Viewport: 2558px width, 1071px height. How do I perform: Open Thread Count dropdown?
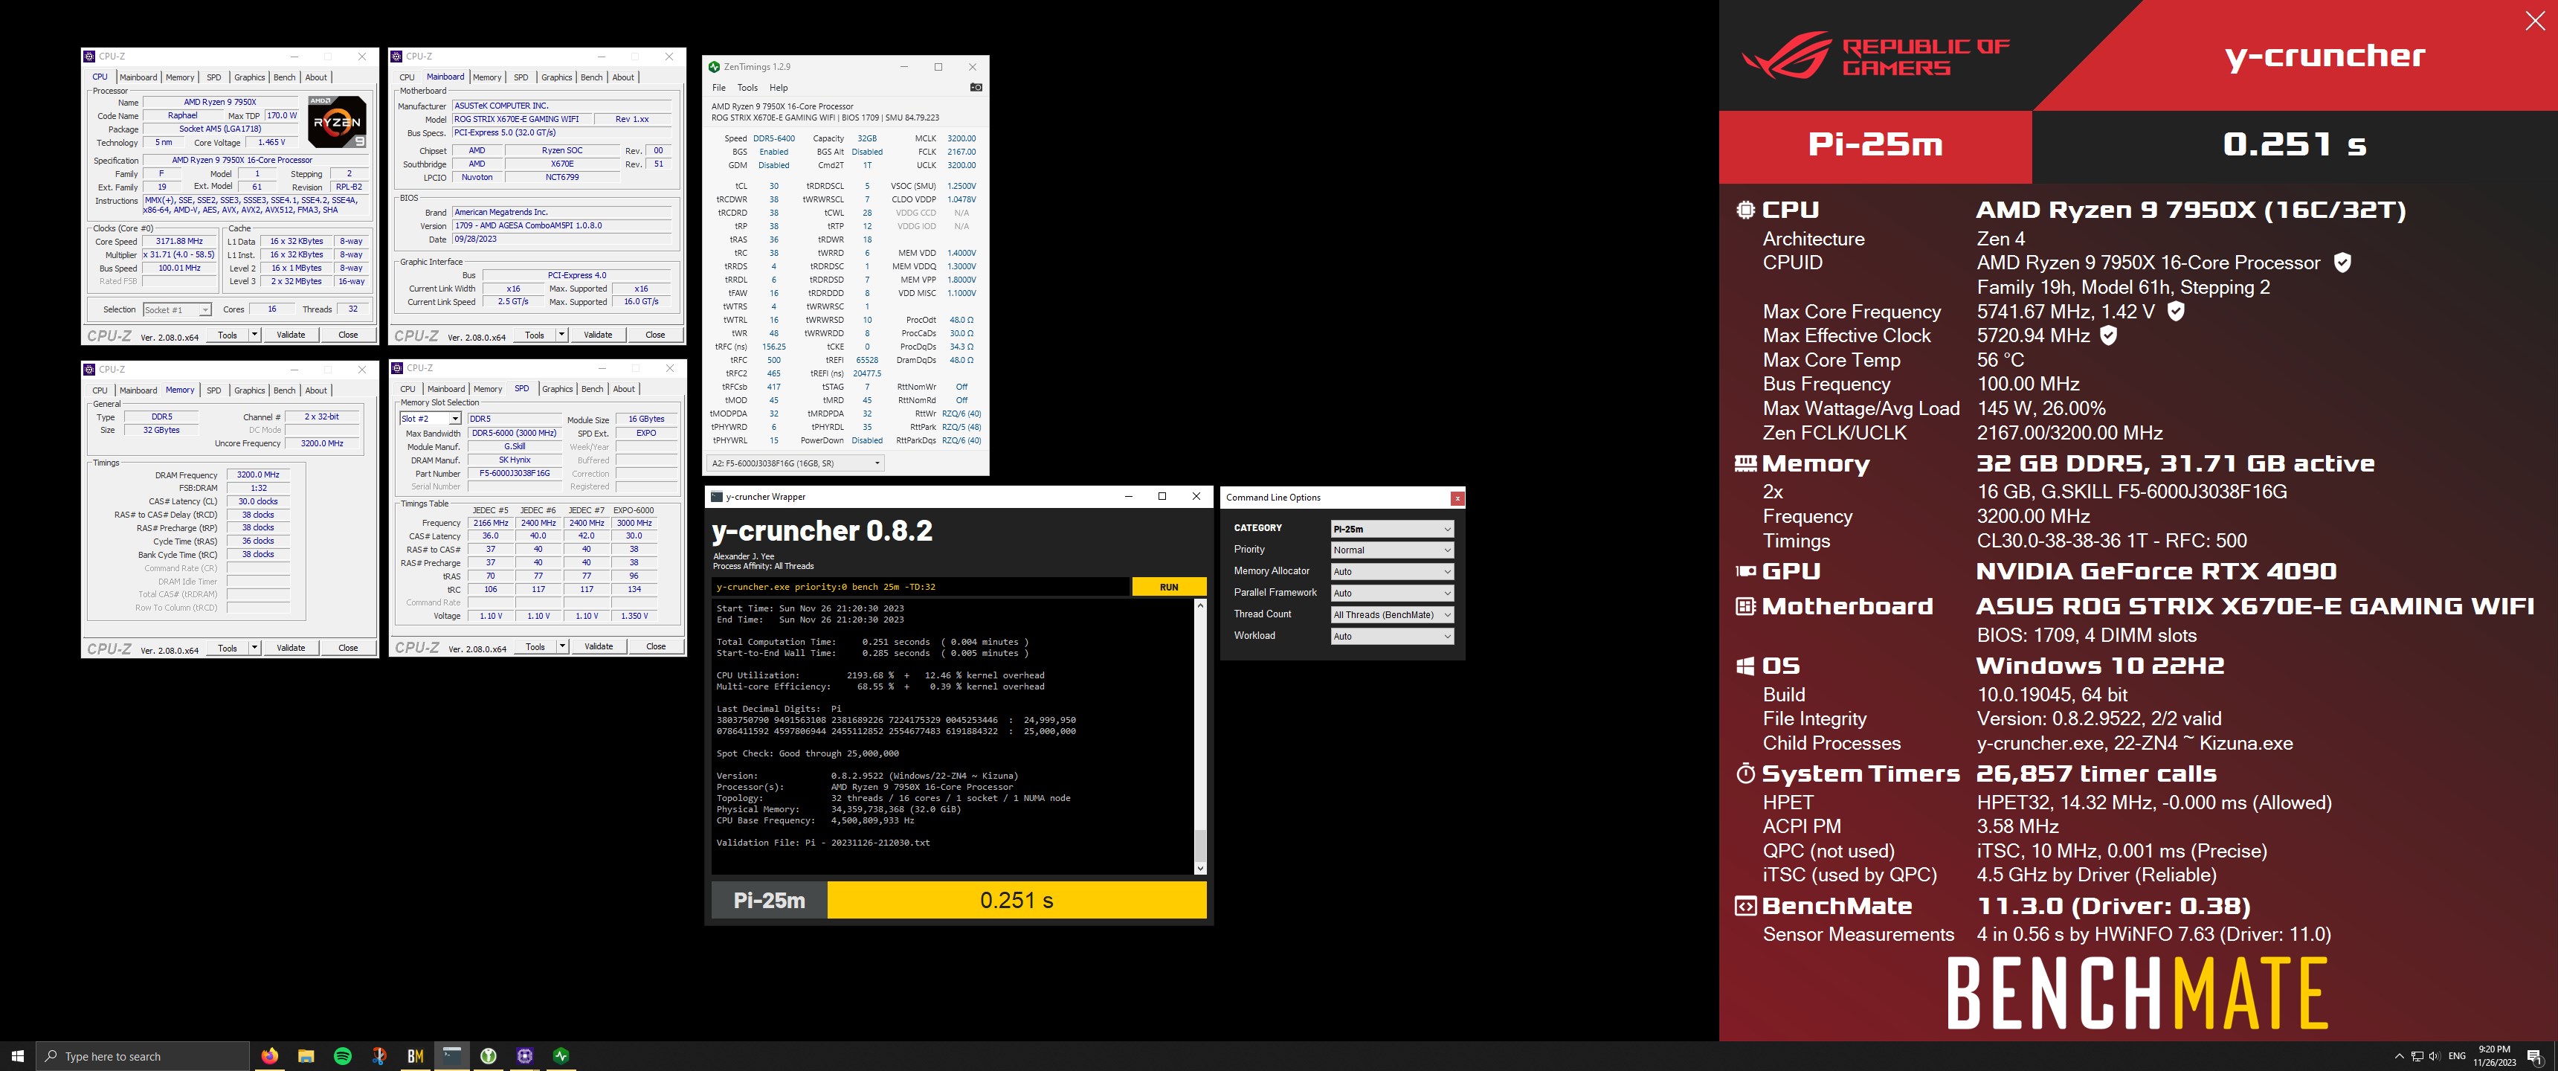(x=1391, y=615)
